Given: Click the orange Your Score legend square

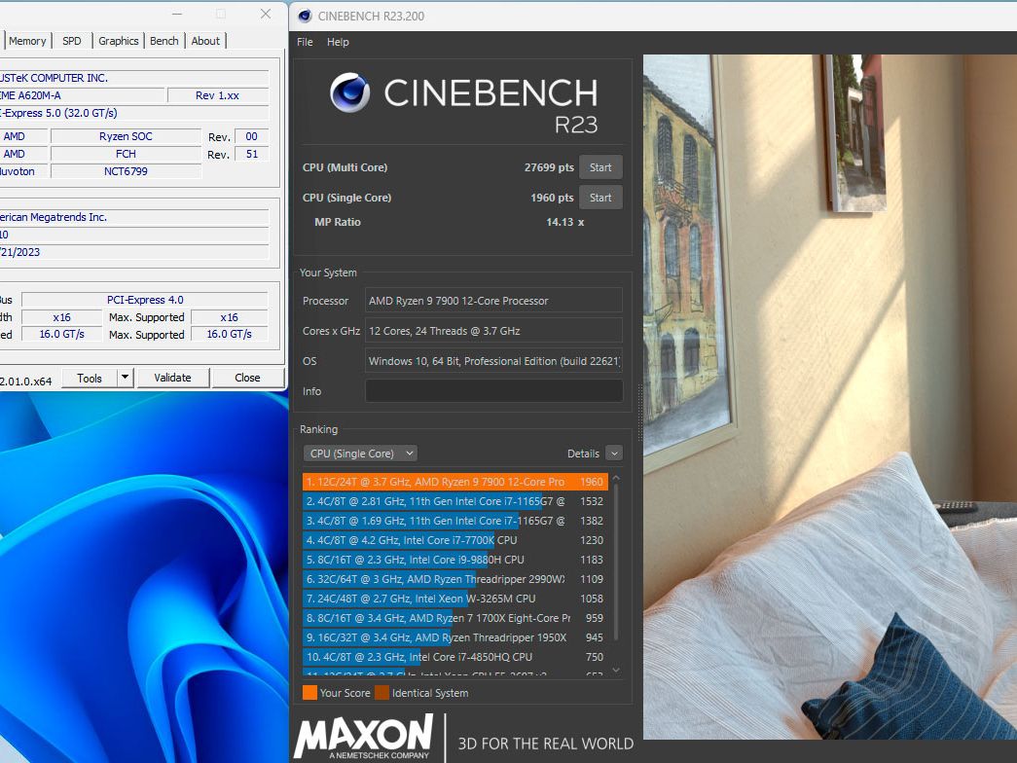Looking at the screenshot, I should click(x=309, y=693).
